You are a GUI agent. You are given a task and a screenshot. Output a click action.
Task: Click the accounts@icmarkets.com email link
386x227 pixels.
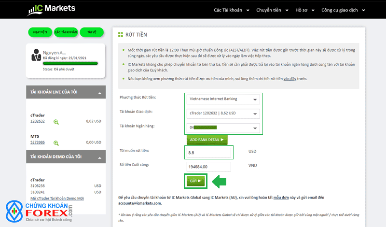tap(139, 203)
